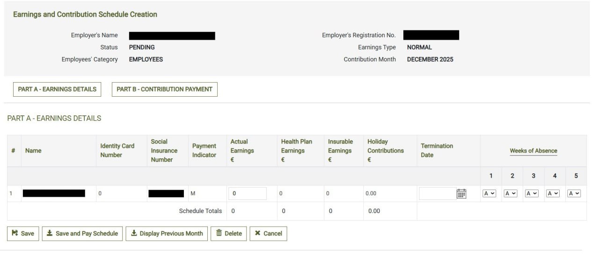Click the download icon on Save and Pay Schedule
This screenshot has height=257, width=599.
50,233
